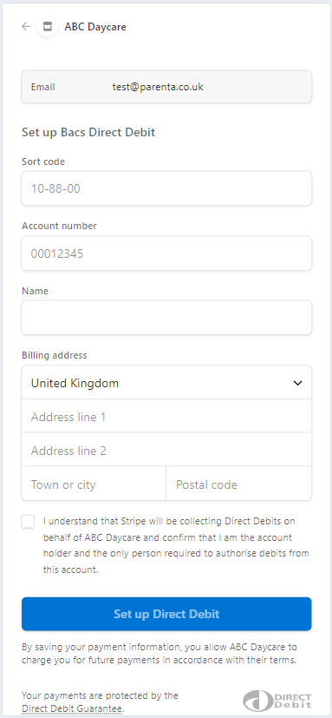Click the country dropdown chevron arrow
Image resolution: width=332 pixels, height=718 pixels.
297,383
